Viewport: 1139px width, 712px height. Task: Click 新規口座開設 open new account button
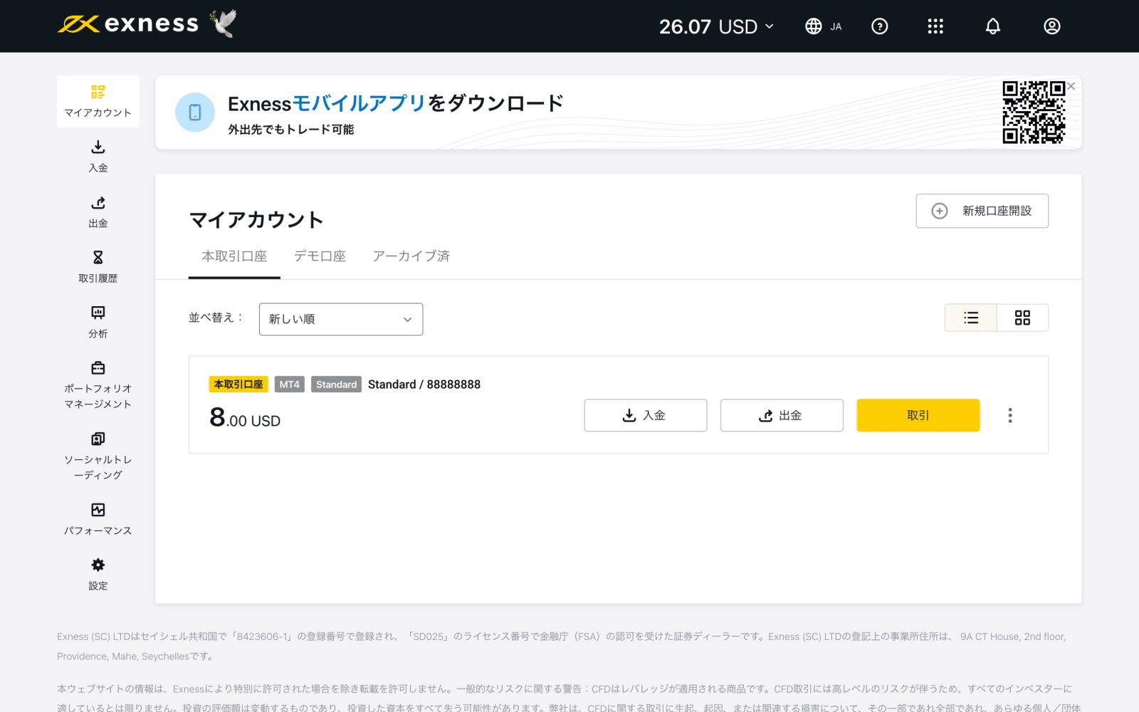click(982, 211)
